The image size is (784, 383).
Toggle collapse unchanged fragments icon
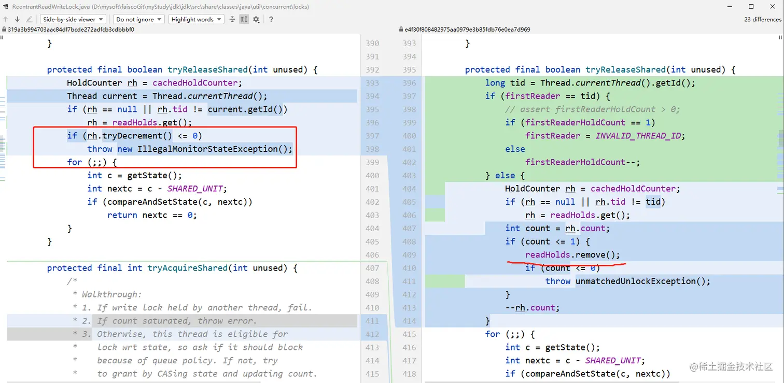pos(232,19)
